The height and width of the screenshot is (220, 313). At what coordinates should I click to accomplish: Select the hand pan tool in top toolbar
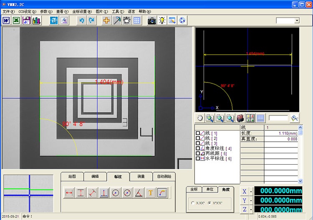(x=127, y=20)
